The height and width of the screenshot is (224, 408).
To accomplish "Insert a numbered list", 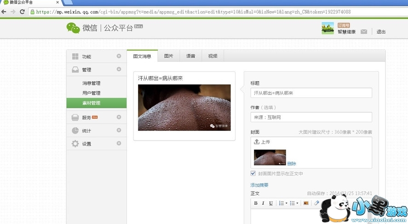I will point(282,203).
